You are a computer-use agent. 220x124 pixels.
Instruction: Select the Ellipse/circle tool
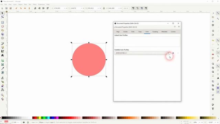(2, 26)
